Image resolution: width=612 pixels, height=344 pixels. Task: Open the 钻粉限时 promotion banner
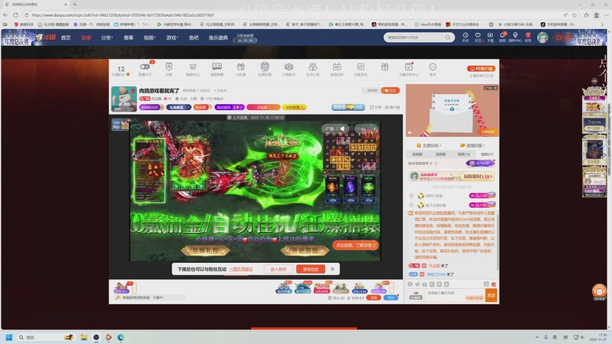coord(451,177)
